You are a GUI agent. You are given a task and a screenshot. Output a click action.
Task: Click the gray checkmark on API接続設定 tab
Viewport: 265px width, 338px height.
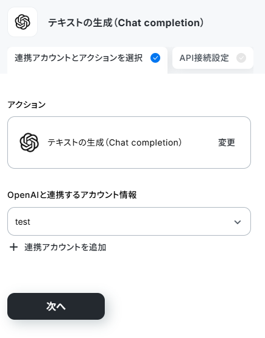pyautogui.click(x=241, y=58)
